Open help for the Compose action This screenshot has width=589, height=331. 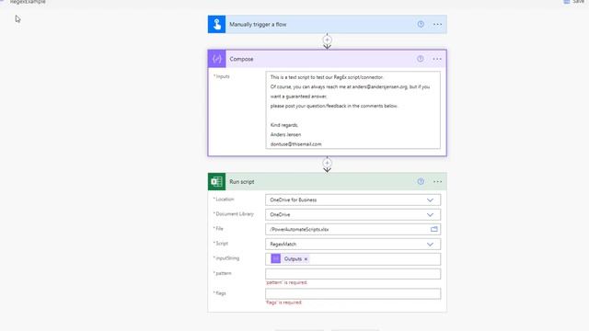[x=421, y=59]
